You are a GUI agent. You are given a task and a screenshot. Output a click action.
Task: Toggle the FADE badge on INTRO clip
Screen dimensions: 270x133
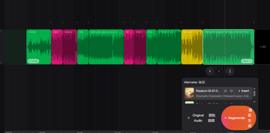pos(33,61)
